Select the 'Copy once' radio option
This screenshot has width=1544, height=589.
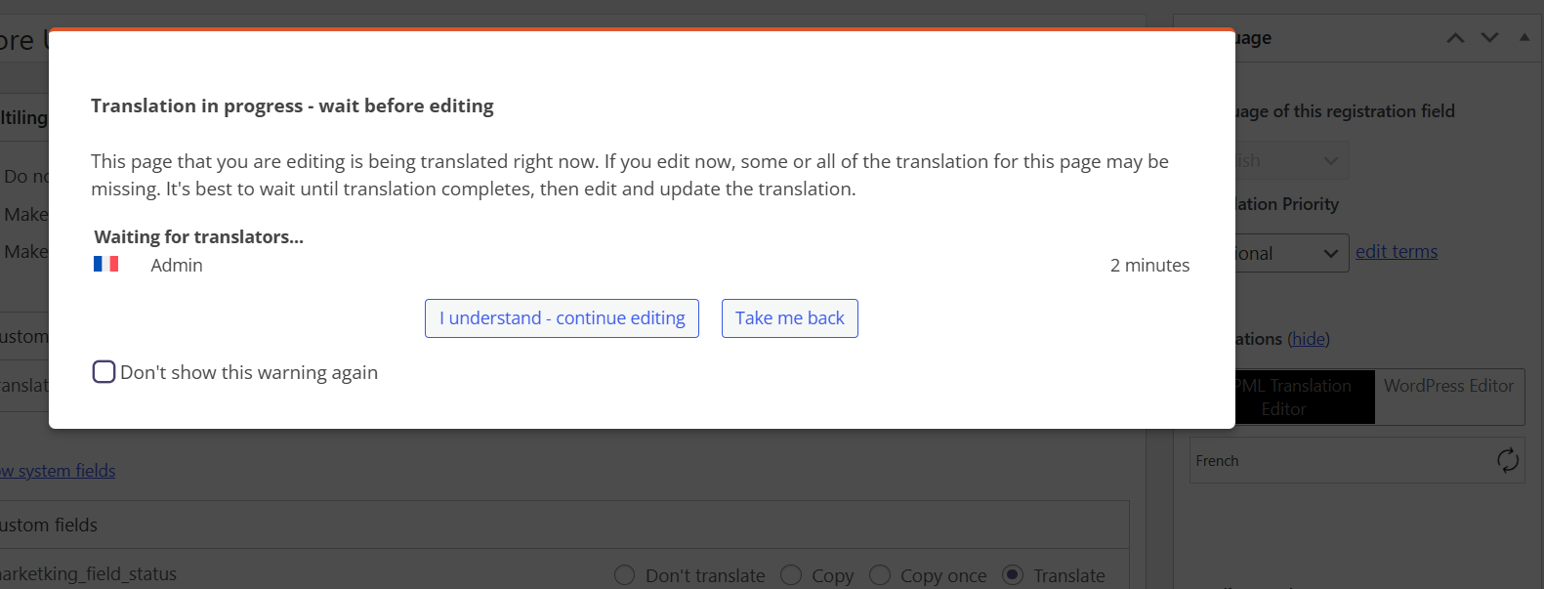[x=879, y=575]
